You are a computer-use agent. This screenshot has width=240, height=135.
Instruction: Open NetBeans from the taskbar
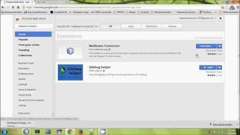pyautogui.click(x=26, y=132)
